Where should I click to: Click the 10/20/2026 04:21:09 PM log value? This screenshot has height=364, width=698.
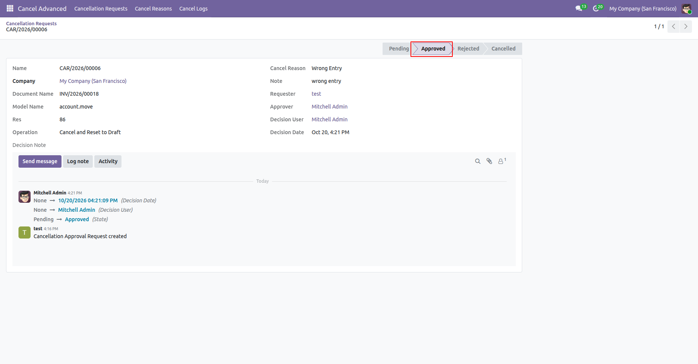click(88, 200)
